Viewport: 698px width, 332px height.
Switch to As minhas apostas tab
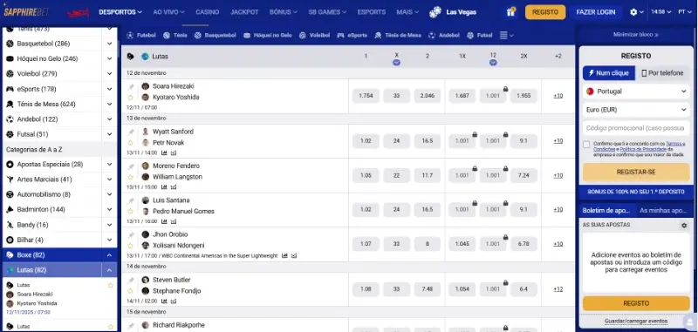[663, 210]
